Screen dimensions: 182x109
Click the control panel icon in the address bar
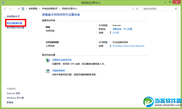coord(23,9)
